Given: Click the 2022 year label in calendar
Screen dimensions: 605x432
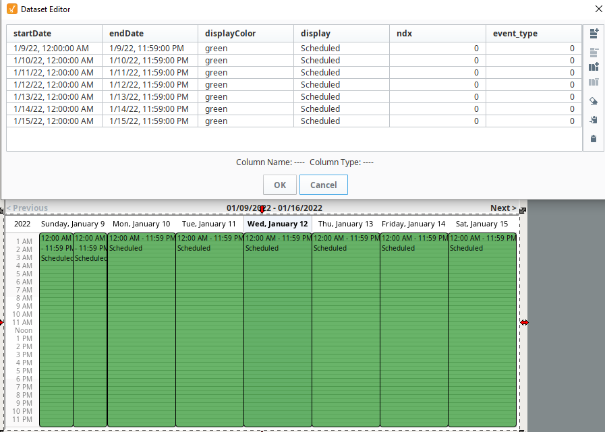Looking at the screenshot, I should coord(22,224).
